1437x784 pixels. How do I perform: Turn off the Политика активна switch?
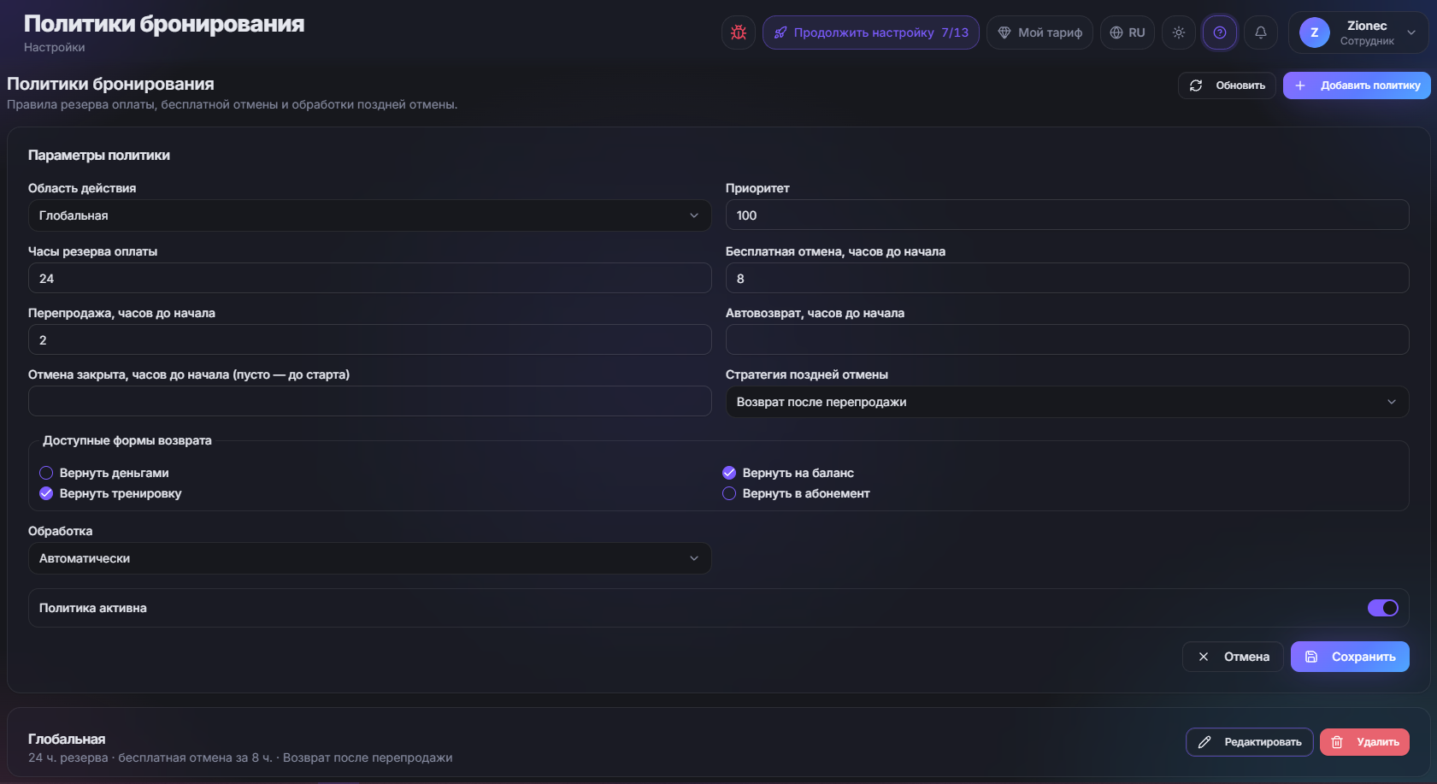point(1383,608)
